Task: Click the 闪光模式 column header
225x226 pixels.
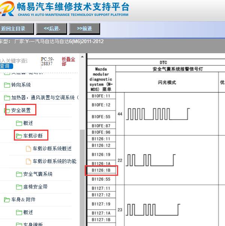Action: [167, 82]
